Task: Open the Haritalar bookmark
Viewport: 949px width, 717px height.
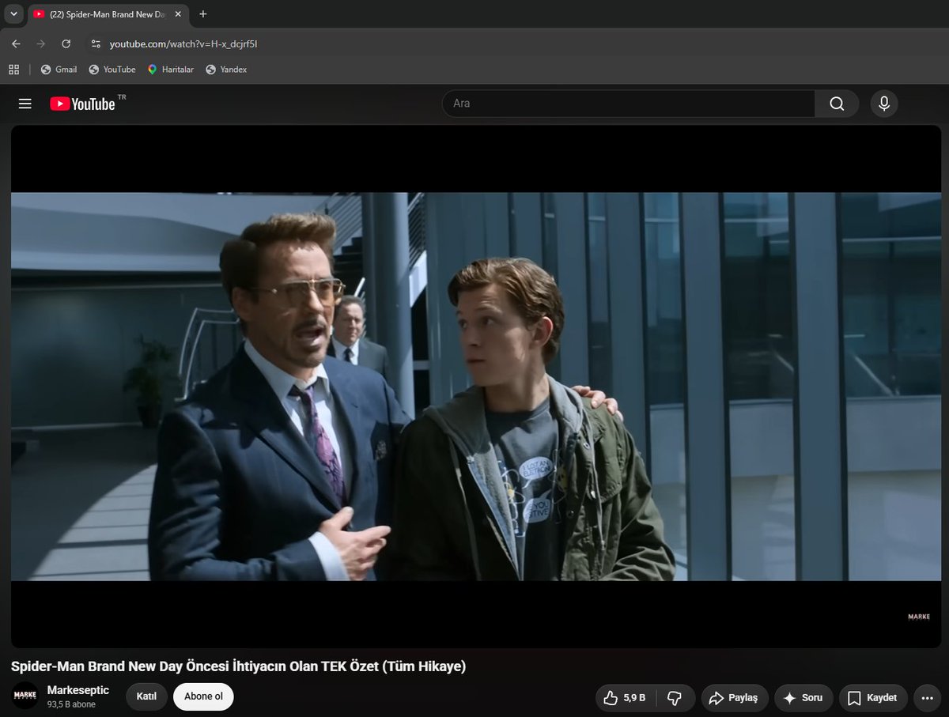Action: pos(170,70)
